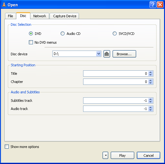Decrease the Chapter spinner value
Viewport: 165px width, 164px height.
[151, 83]
